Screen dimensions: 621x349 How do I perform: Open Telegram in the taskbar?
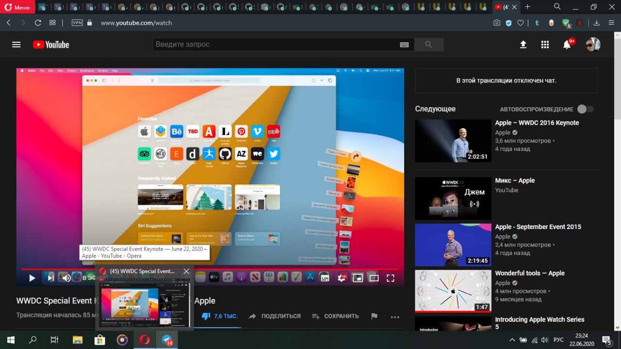click(167, 340)
